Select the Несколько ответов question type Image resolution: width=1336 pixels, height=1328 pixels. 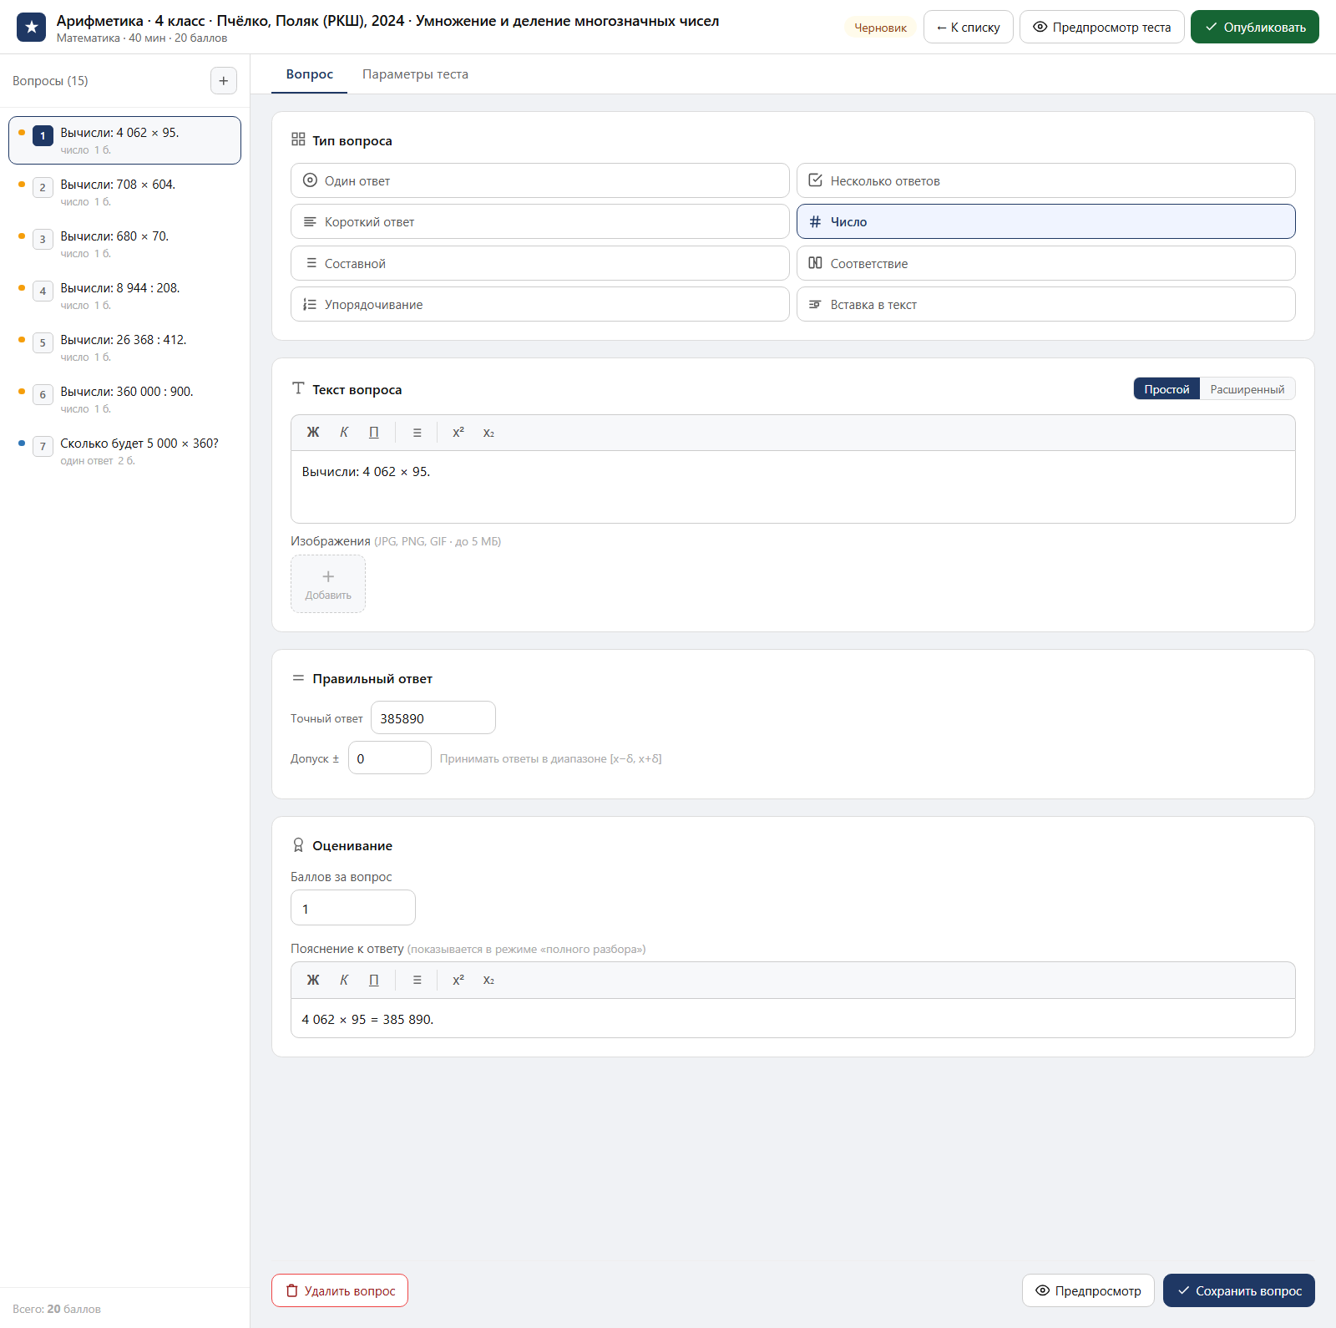point(1046,180)
